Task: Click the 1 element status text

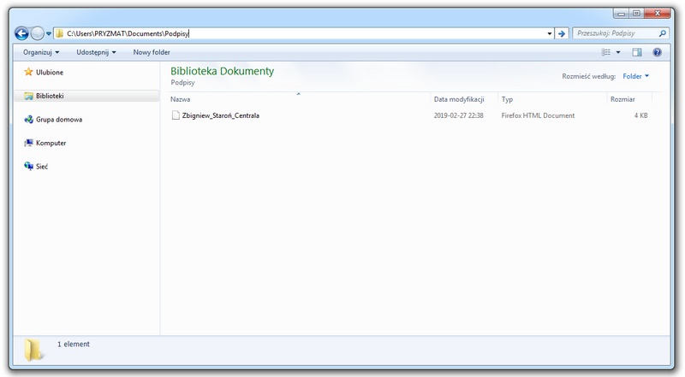Action: click(x=74, y=345)
